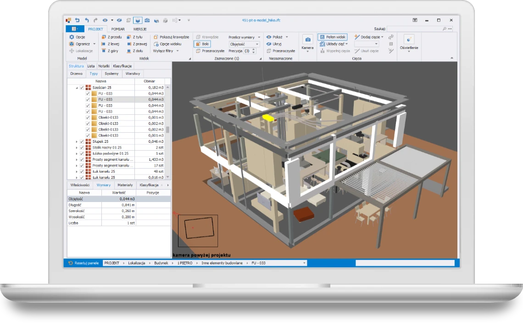Switch to Z góry top view
Screen dimensions: 523x326
point(110,51)
